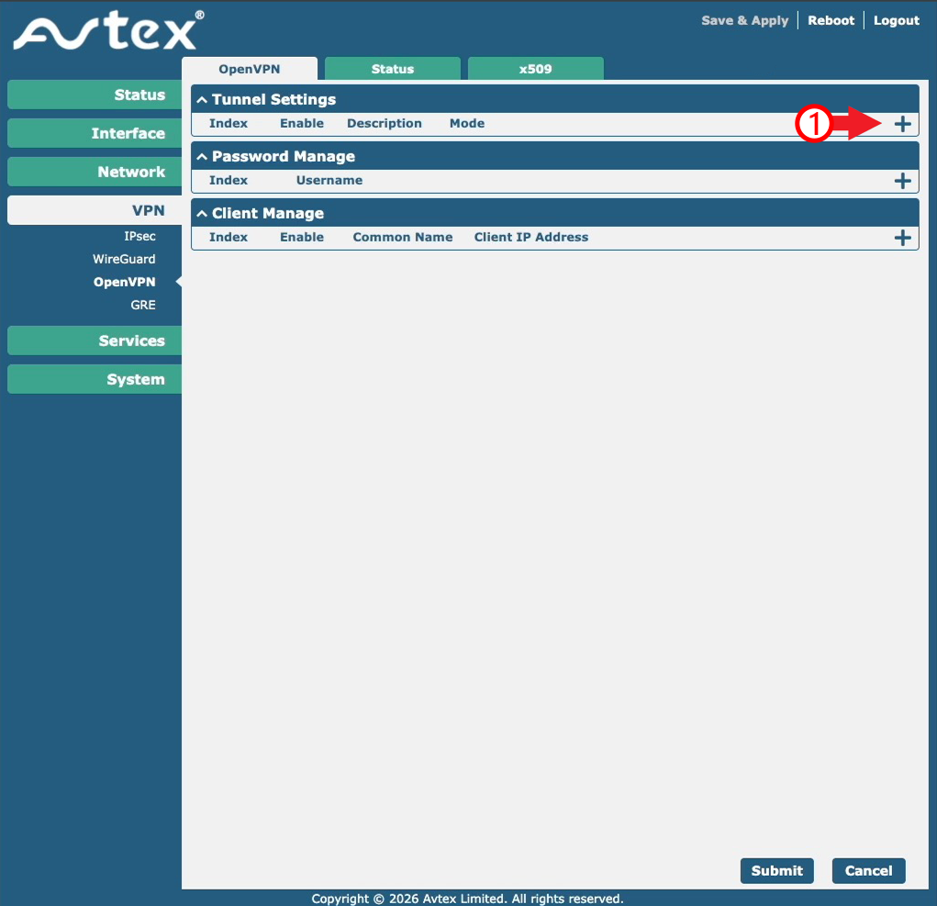
Task: Collapse the Tunnel Settings section
Action: click(202, 100)
